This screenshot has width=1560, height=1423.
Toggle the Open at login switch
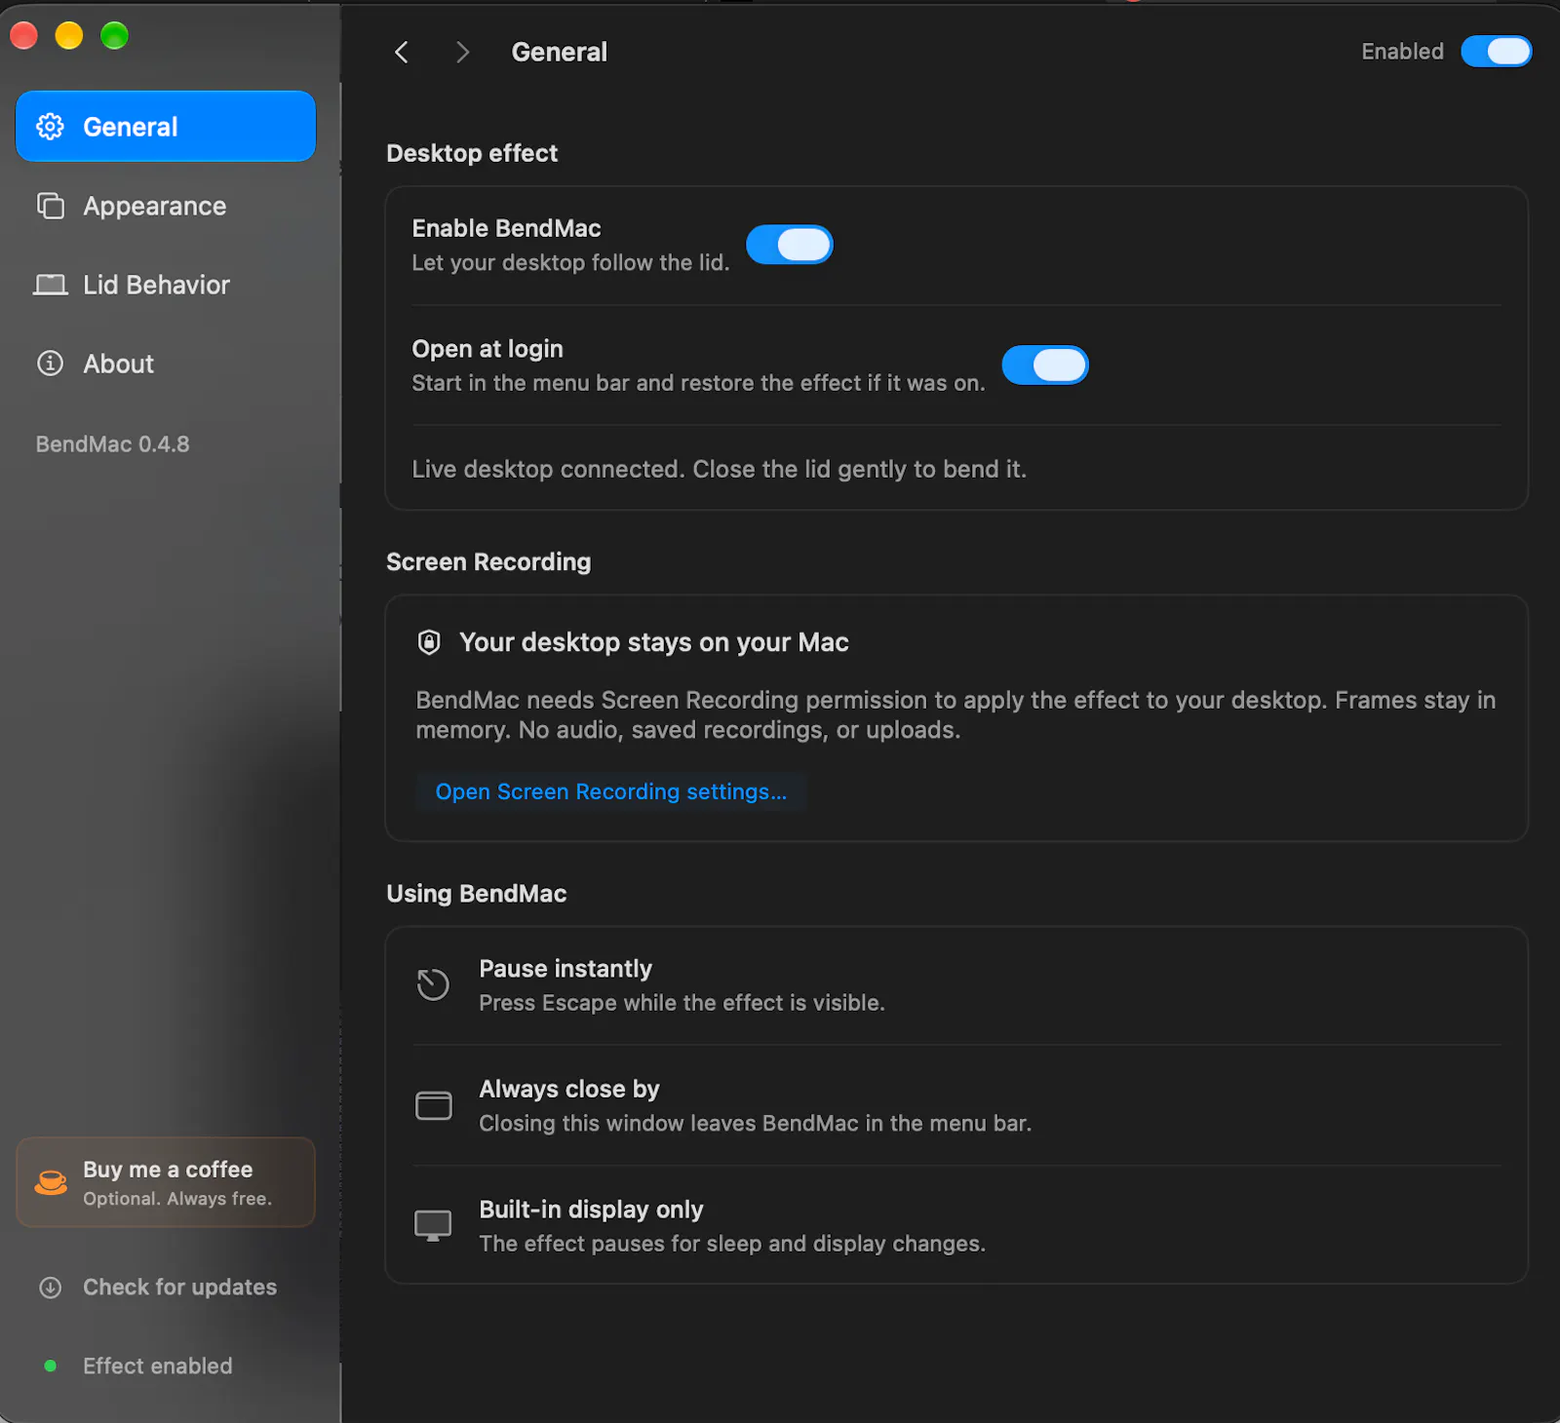point(1045,365)
